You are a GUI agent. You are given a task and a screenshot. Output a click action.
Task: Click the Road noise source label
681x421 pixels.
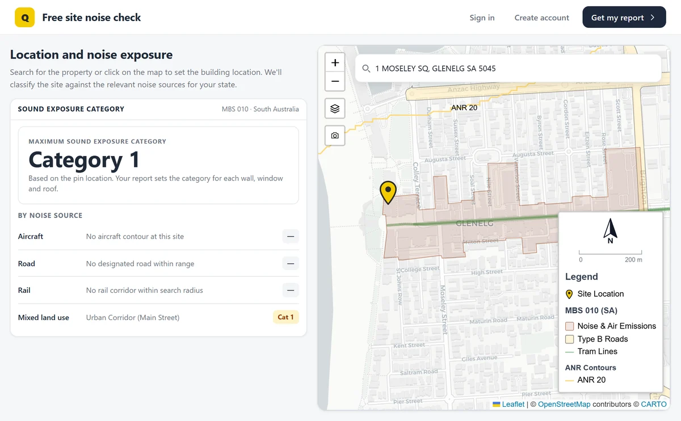click(x=27, y=264)
